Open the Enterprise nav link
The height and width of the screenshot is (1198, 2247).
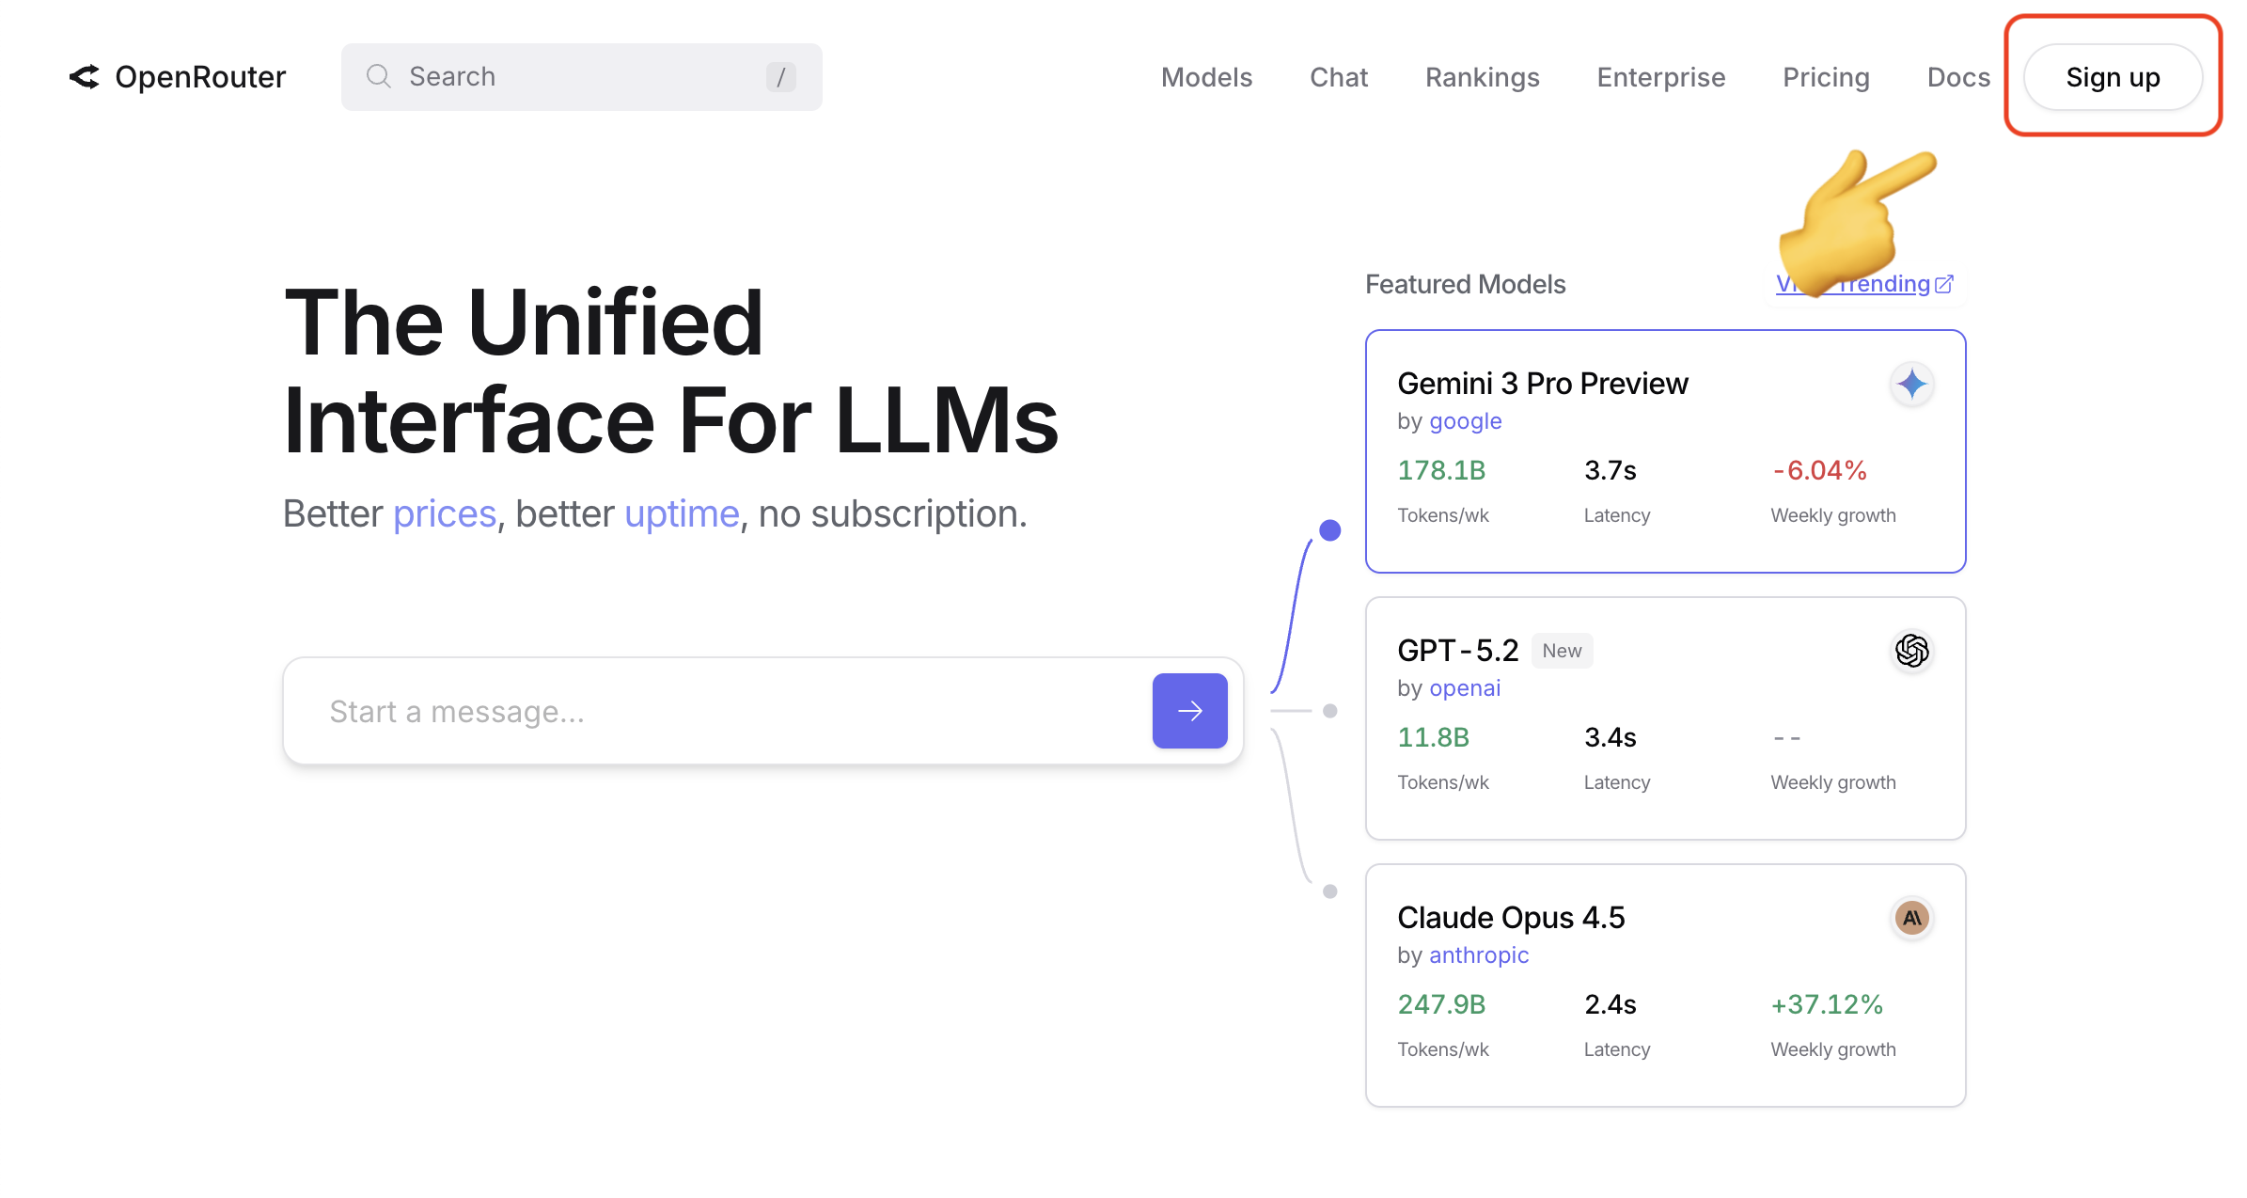click(x=1660, y=77)
